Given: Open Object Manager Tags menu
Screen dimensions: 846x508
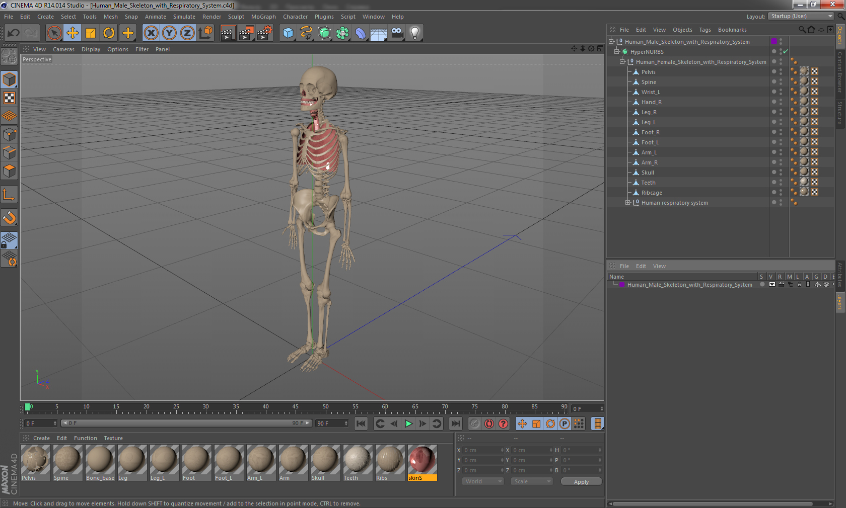Looking at the screenshot, I should 705,30.
